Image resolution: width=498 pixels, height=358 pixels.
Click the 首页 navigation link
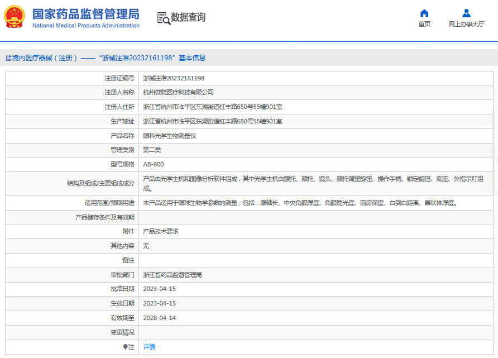tap(424, 23)
